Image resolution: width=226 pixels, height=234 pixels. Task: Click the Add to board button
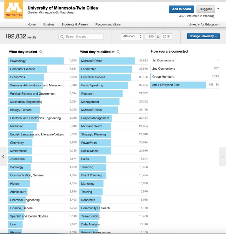pyautogui.click(x=181, y=9)
